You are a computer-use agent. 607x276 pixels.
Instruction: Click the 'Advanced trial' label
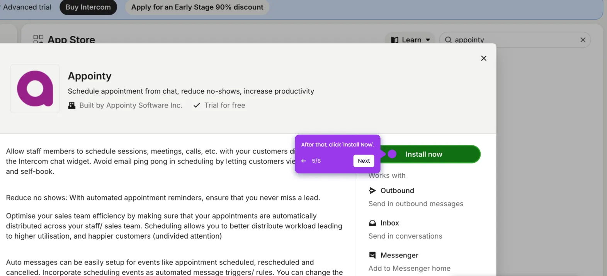pos(27,7)
